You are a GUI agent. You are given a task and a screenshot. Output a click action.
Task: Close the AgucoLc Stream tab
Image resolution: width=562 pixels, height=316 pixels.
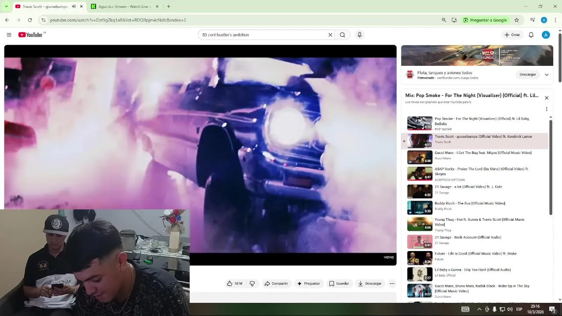tap(157, 7)
